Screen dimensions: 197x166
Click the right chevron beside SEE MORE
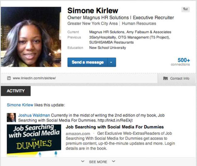click(113, 161)
